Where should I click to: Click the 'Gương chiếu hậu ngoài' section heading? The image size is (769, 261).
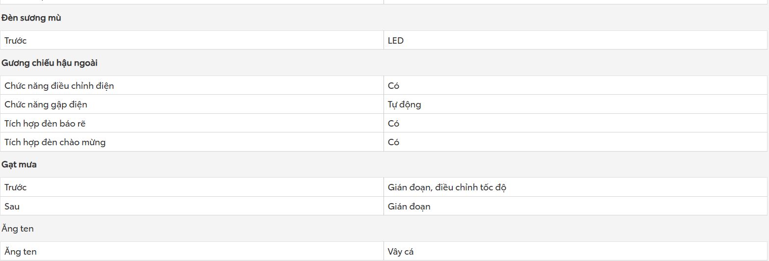[x=50, y=63]
